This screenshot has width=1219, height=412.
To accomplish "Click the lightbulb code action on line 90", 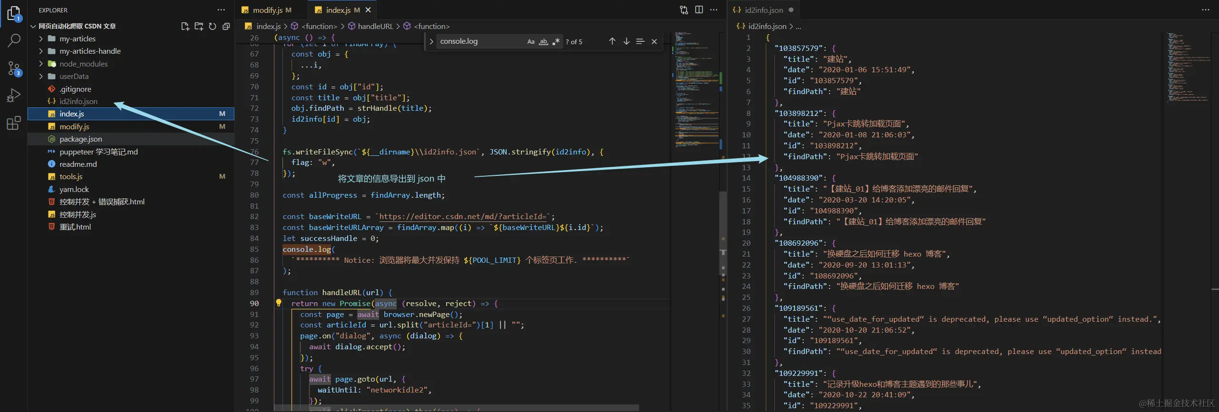I will (279, 303).
